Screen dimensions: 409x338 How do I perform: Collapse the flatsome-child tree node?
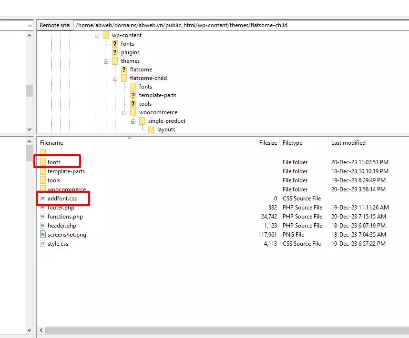(115, 78)
